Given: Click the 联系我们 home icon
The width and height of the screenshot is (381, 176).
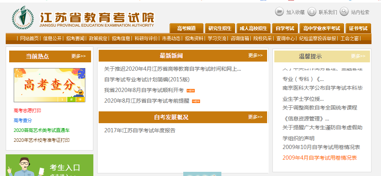Looking at the screenshot, I should pyautogui.click(x=312, y=11).
